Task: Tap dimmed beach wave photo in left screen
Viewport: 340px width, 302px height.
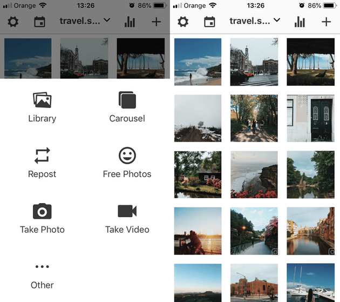Action: (x=28, y=58)
